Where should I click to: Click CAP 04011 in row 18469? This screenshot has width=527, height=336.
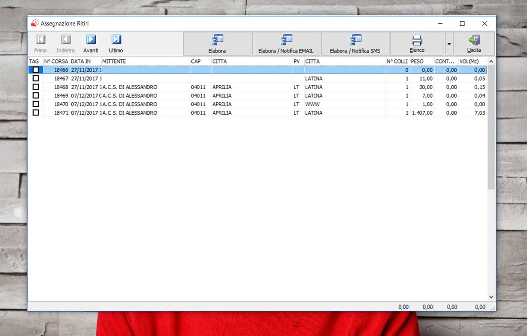coord(198,95)
